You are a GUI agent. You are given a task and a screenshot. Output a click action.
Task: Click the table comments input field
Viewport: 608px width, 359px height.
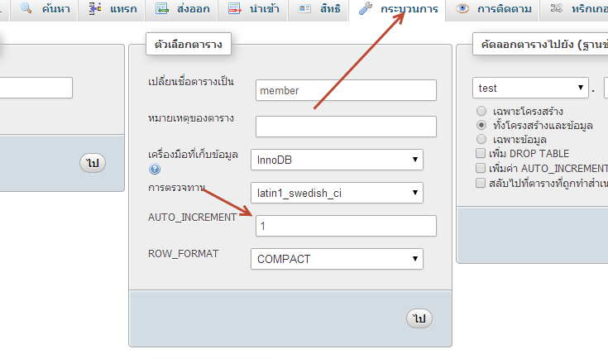click(346, 127)
